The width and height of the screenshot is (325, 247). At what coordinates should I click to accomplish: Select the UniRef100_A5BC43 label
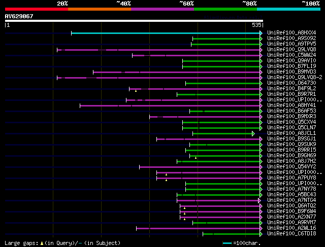(291, 195)
